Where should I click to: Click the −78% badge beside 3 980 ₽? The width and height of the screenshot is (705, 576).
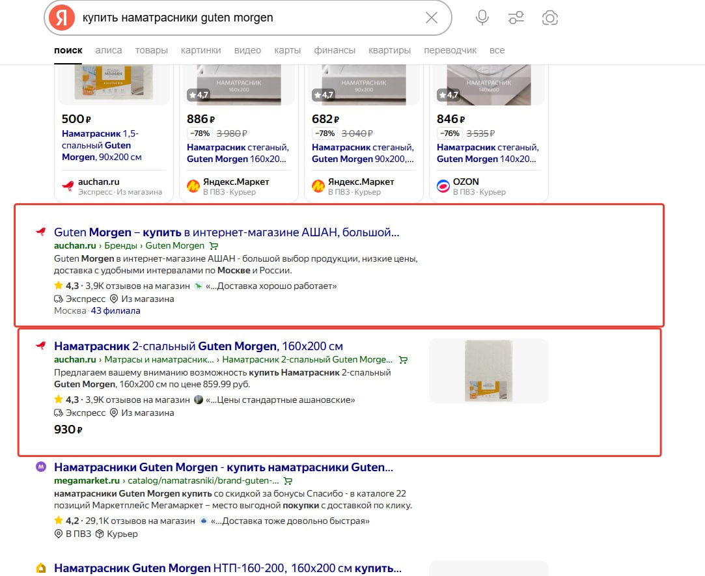tap(200, 133)
